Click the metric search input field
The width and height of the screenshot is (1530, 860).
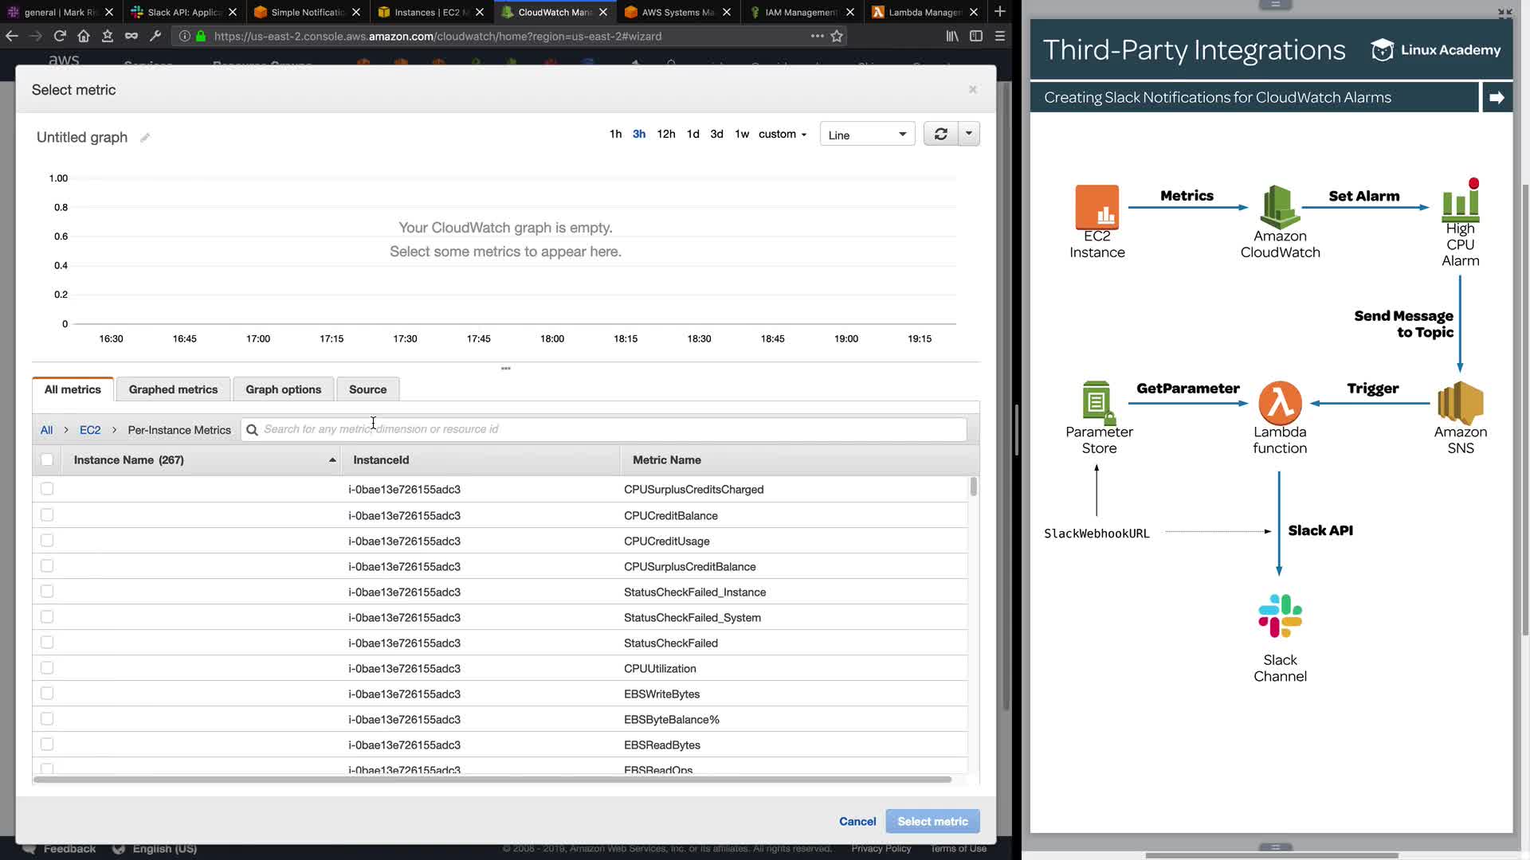click(x=606, y=429)
